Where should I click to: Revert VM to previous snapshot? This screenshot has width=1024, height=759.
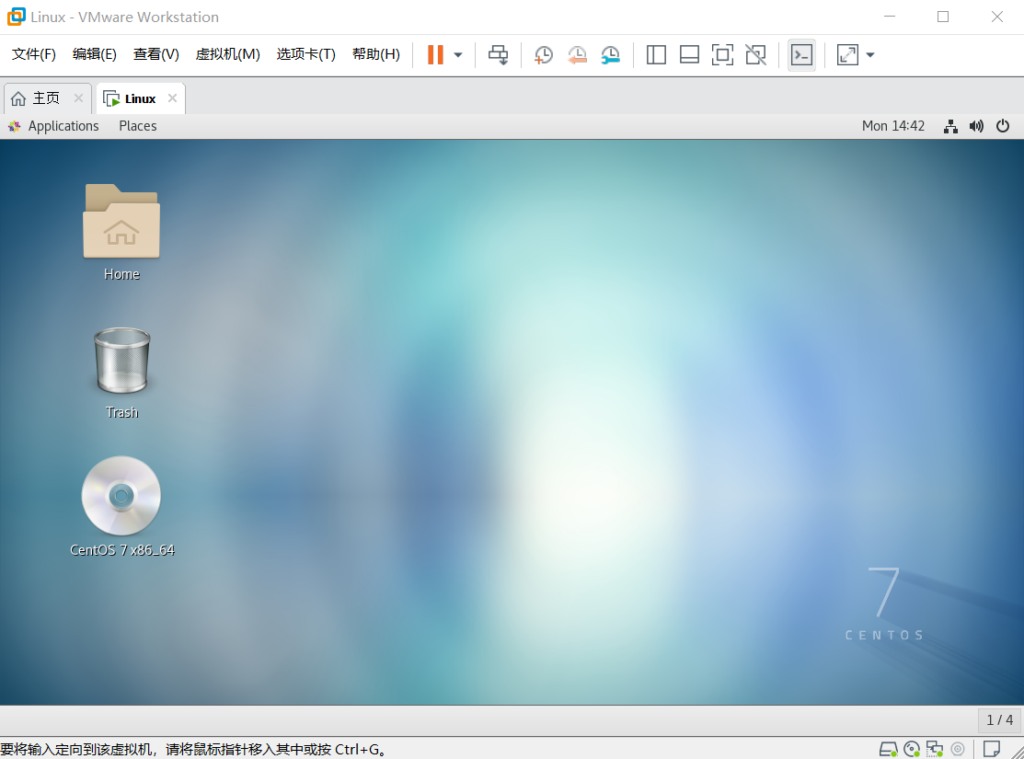pos(577,55)
